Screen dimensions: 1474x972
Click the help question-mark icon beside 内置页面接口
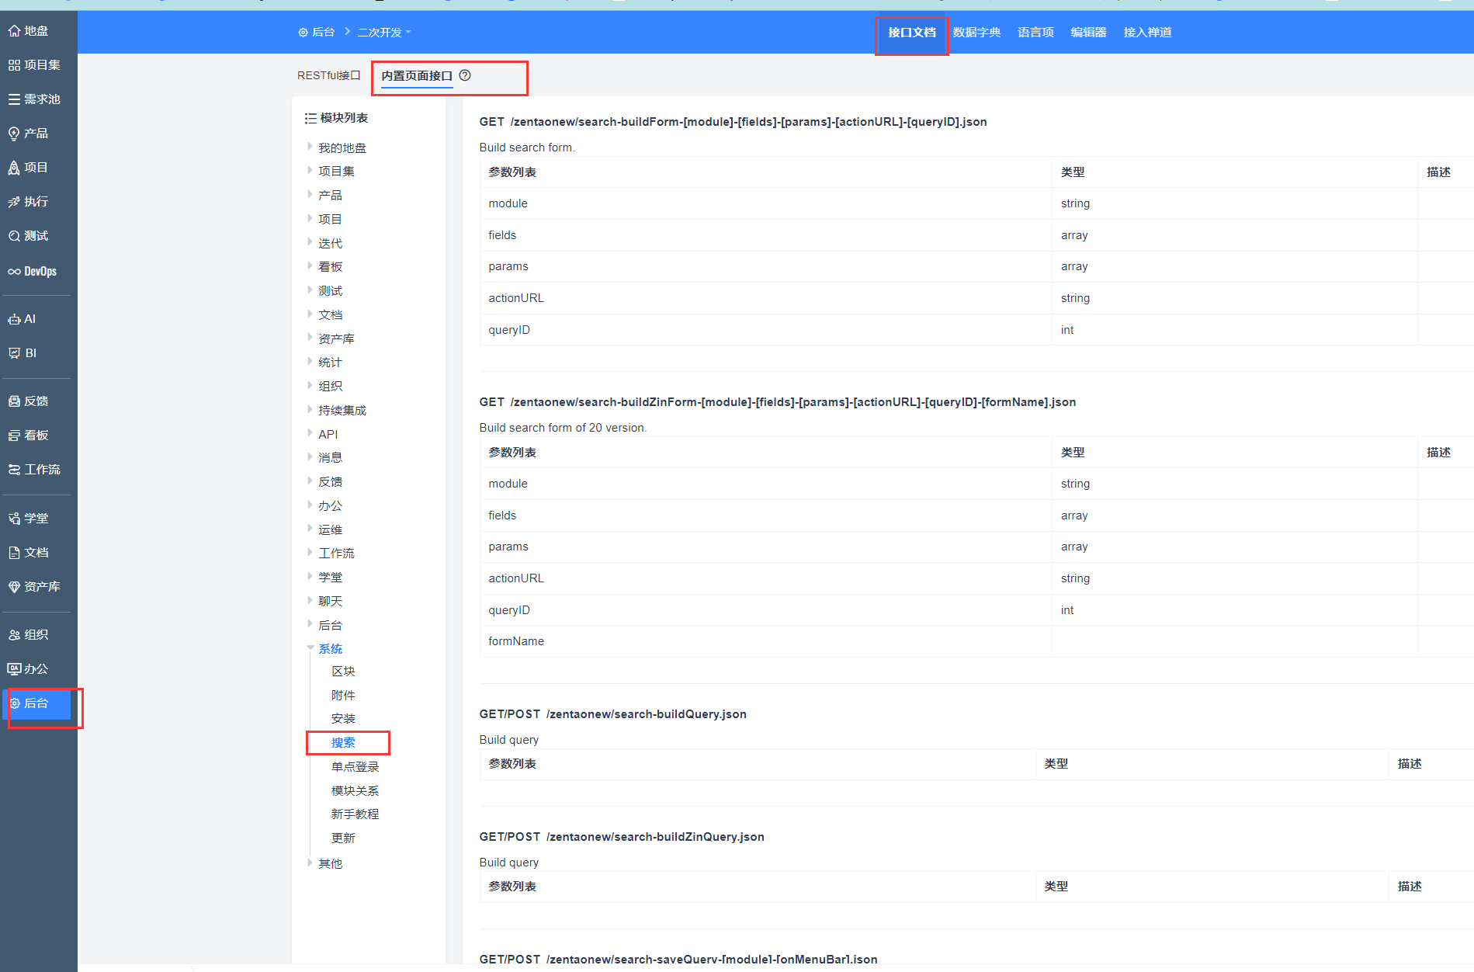coord(465,75)
